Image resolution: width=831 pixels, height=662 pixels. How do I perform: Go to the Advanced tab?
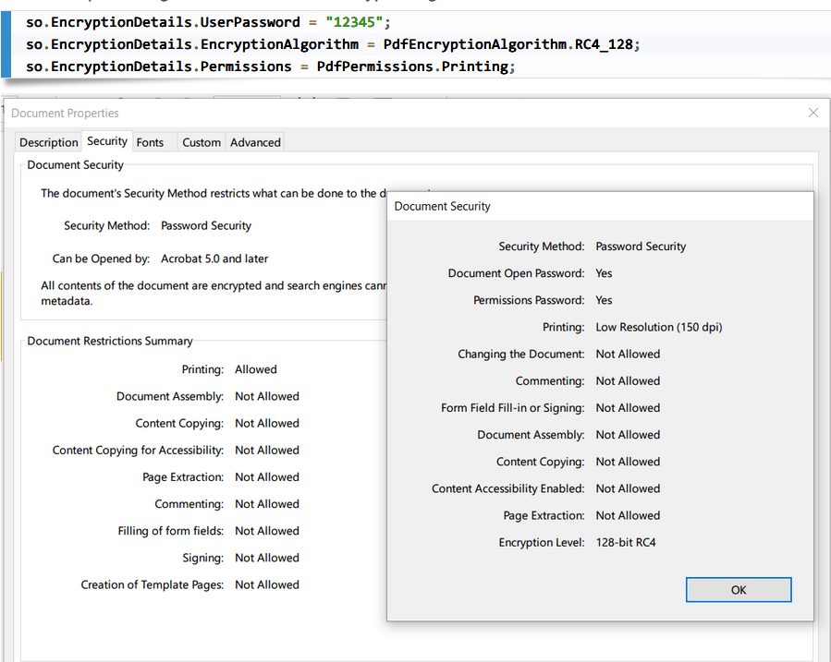[x=255, y=142]
